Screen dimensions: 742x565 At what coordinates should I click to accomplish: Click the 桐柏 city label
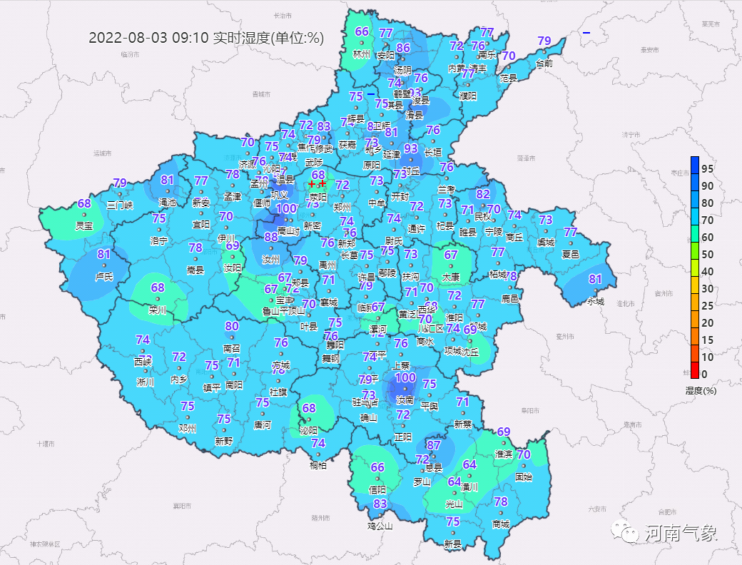click(318, 466)
